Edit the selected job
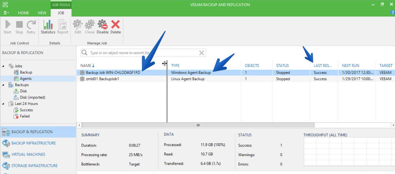Image resolution: width=395 pixels, height=174 pixels. click(78, 27)
